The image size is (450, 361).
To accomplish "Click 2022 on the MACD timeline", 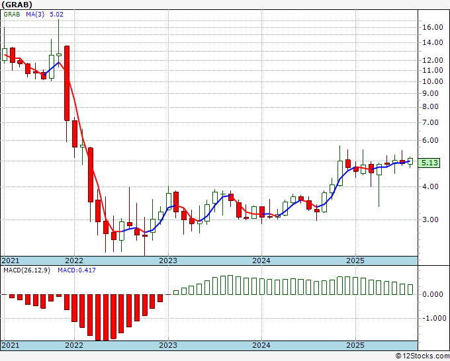I will point(74,345).
